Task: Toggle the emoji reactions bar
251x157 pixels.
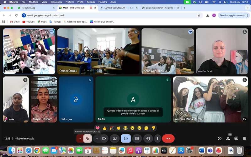Action: 126,138
